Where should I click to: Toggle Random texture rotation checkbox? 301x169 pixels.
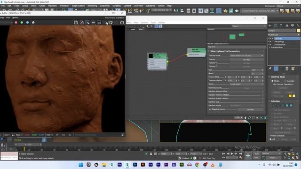262,95
